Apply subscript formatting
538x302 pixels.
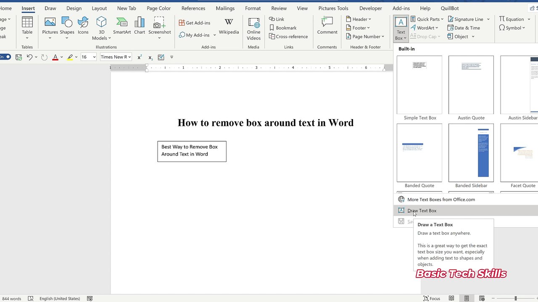click(150, 57)
